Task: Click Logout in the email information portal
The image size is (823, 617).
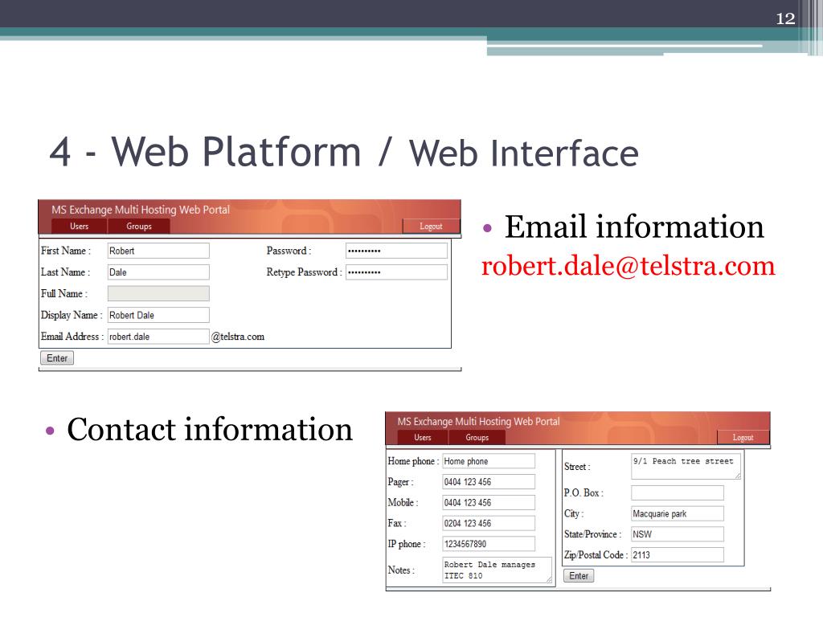Action: coord(431,226)
